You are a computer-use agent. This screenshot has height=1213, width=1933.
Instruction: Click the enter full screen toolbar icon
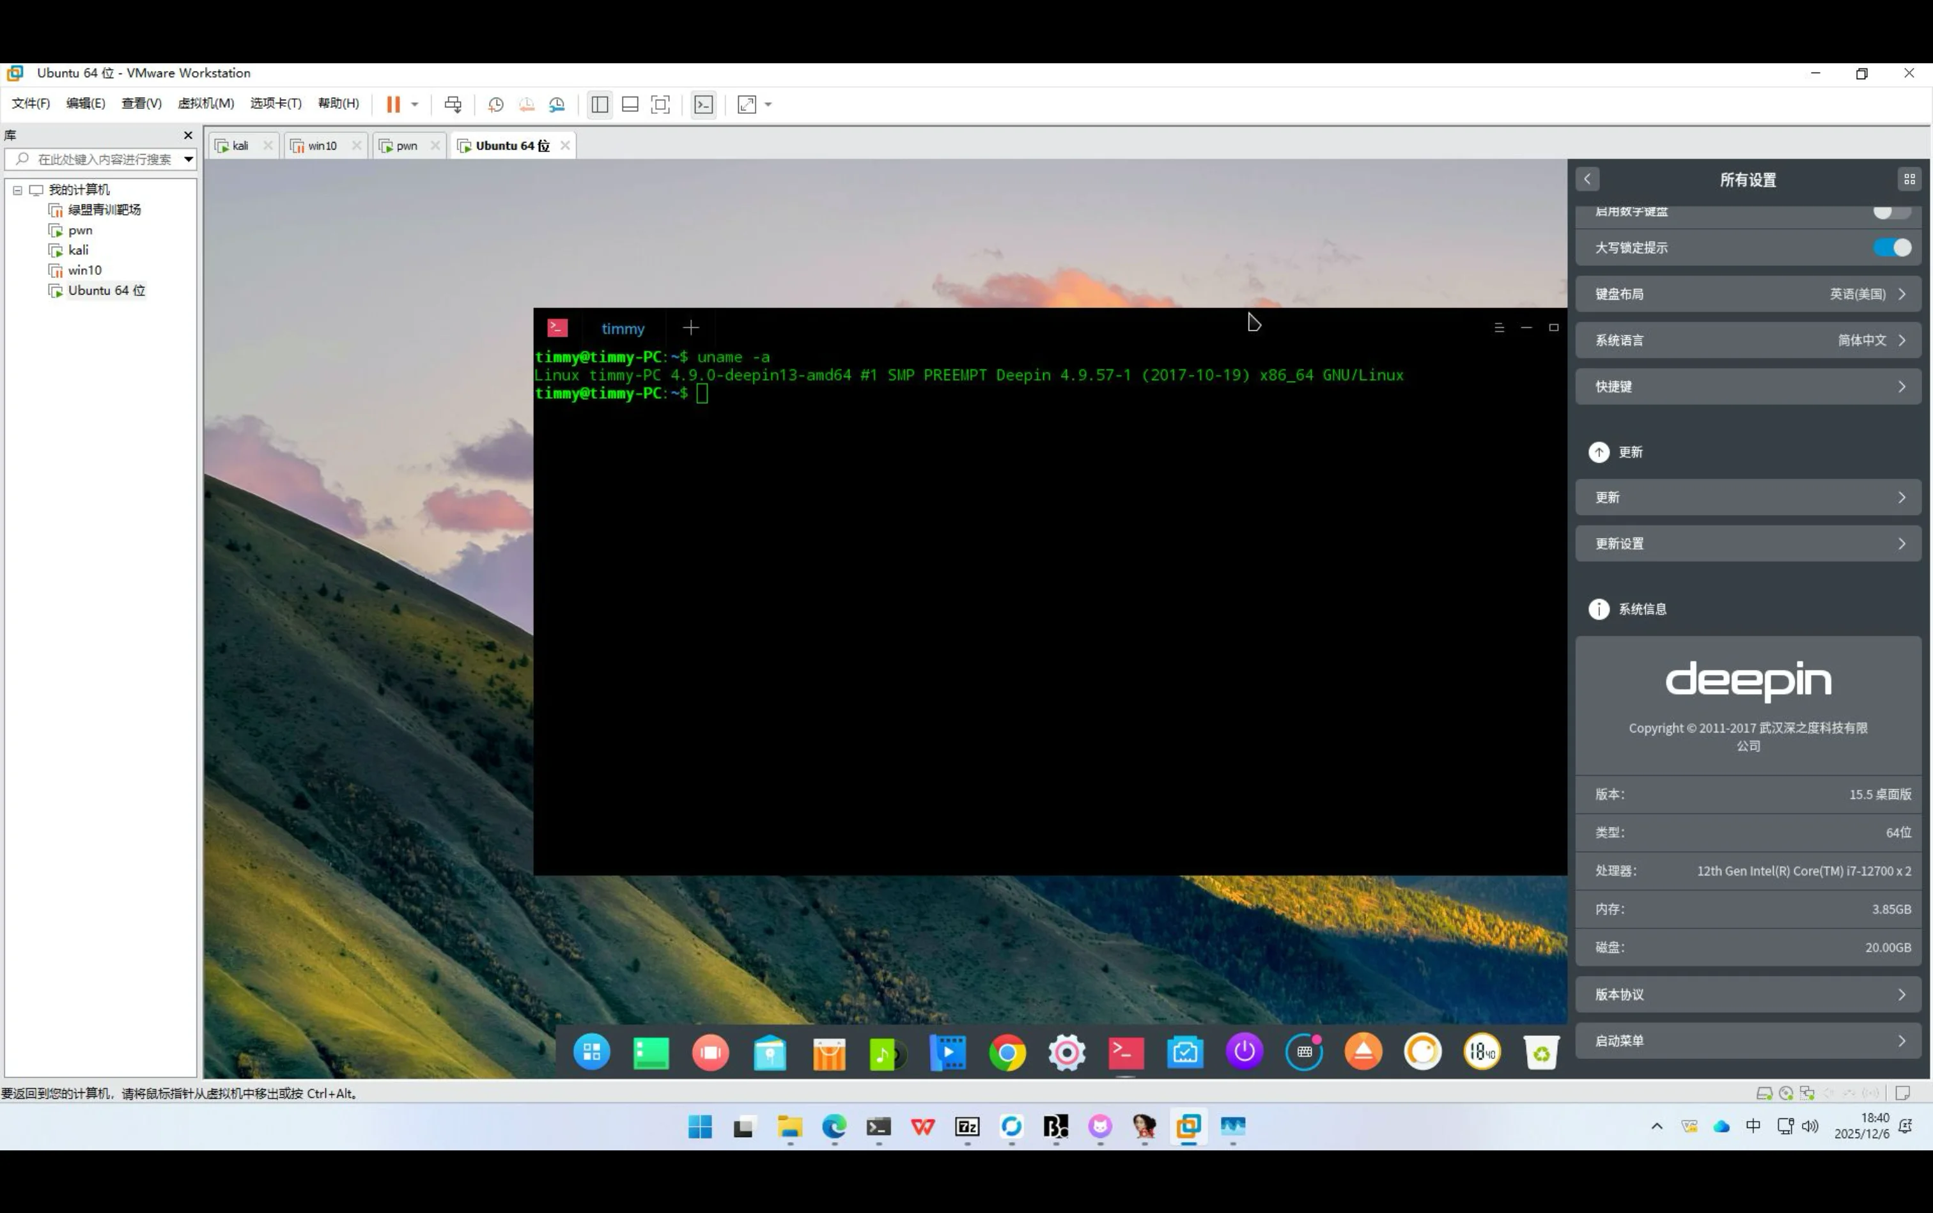pos(660,104)
